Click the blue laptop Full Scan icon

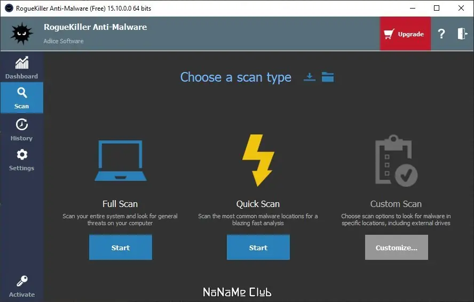point(121,161)
